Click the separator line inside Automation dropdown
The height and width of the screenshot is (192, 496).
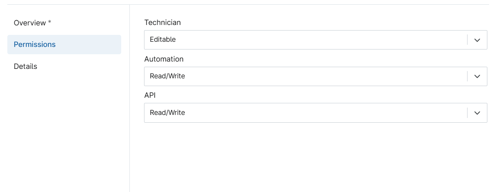coord(467,77)
